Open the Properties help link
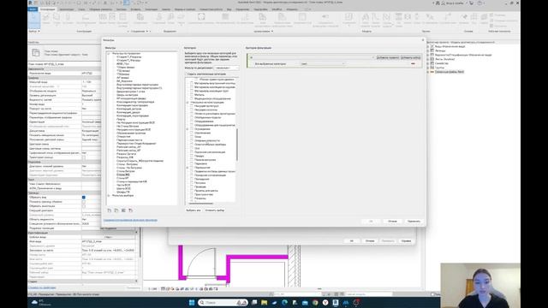The image size is (548, 308). pyautogui.click(x=42, y=287)
